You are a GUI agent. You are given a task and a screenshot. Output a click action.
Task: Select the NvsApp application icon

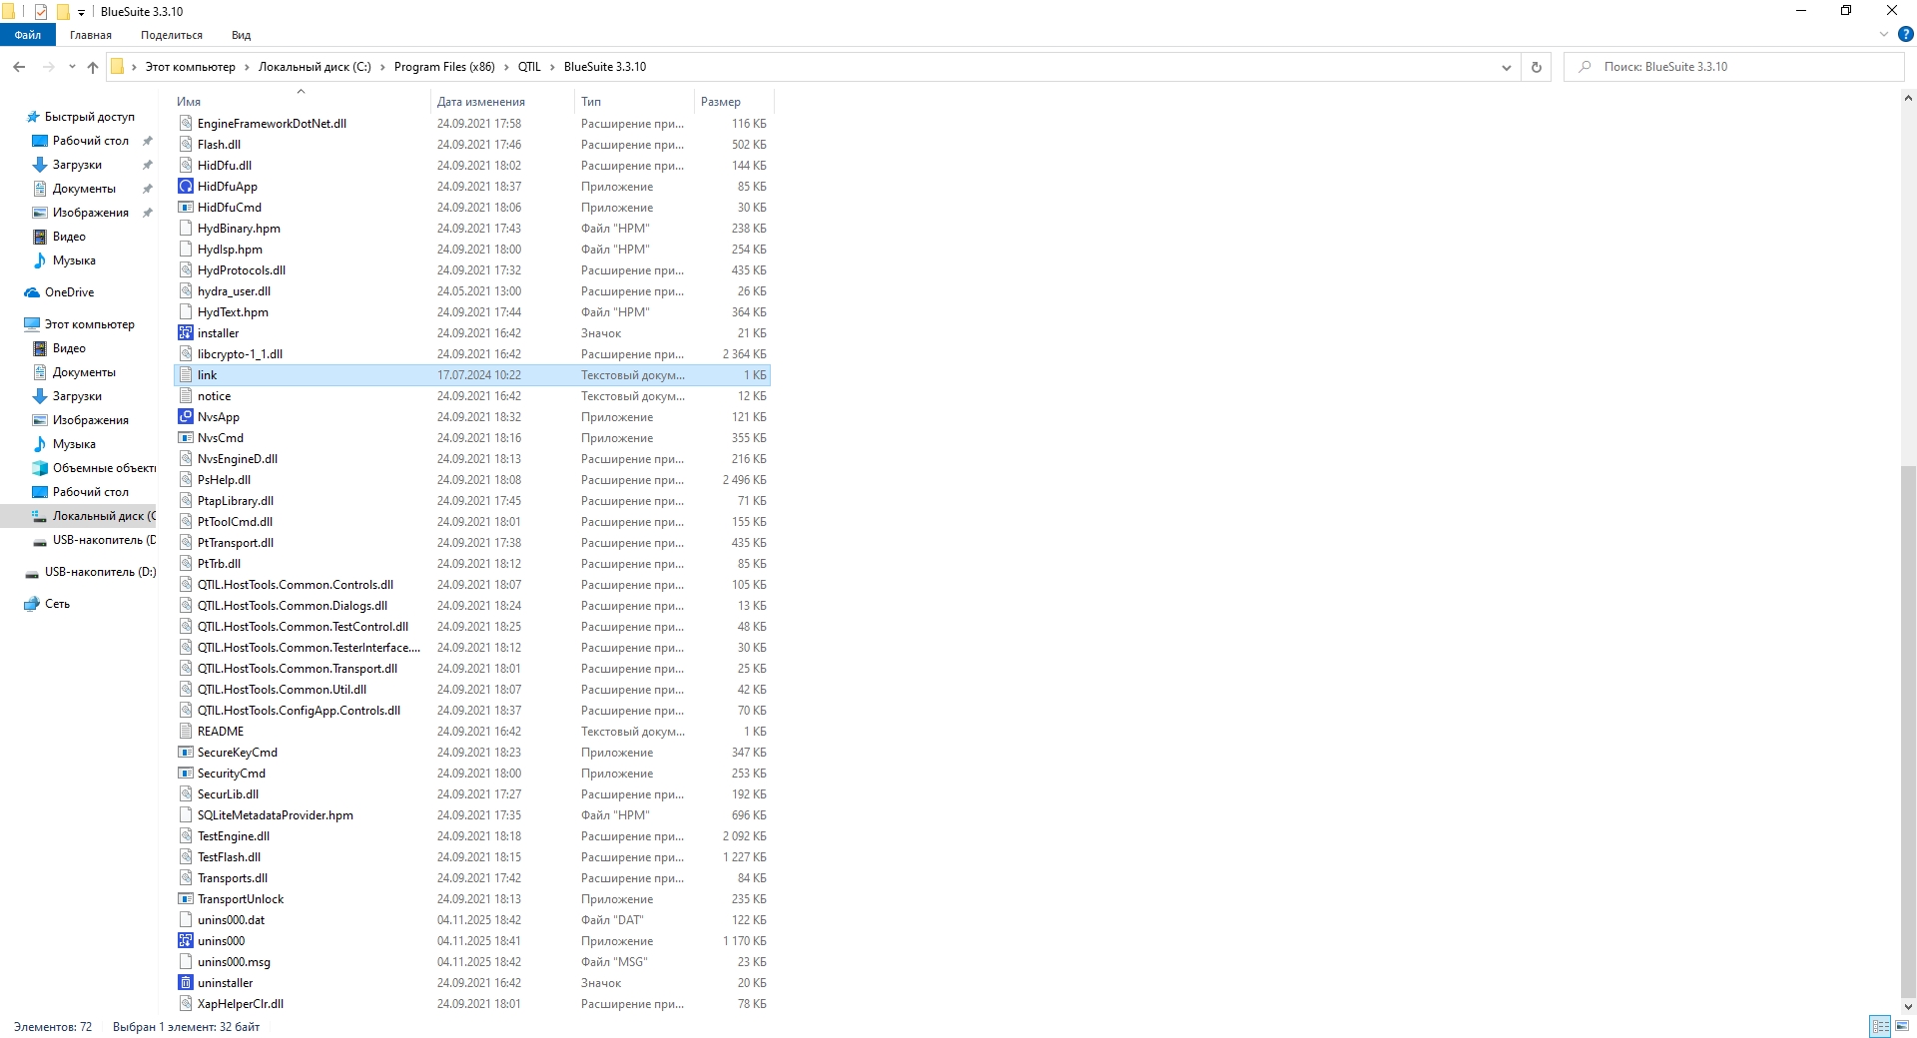(185, 417)
